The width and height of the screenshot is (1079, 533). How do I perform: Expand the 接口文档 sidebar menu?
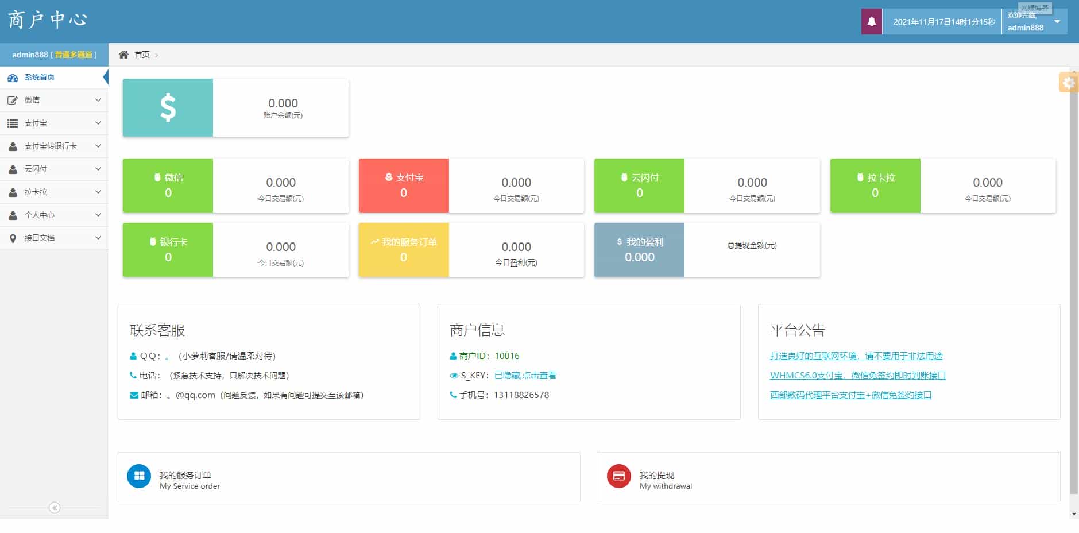click(54, 238)
